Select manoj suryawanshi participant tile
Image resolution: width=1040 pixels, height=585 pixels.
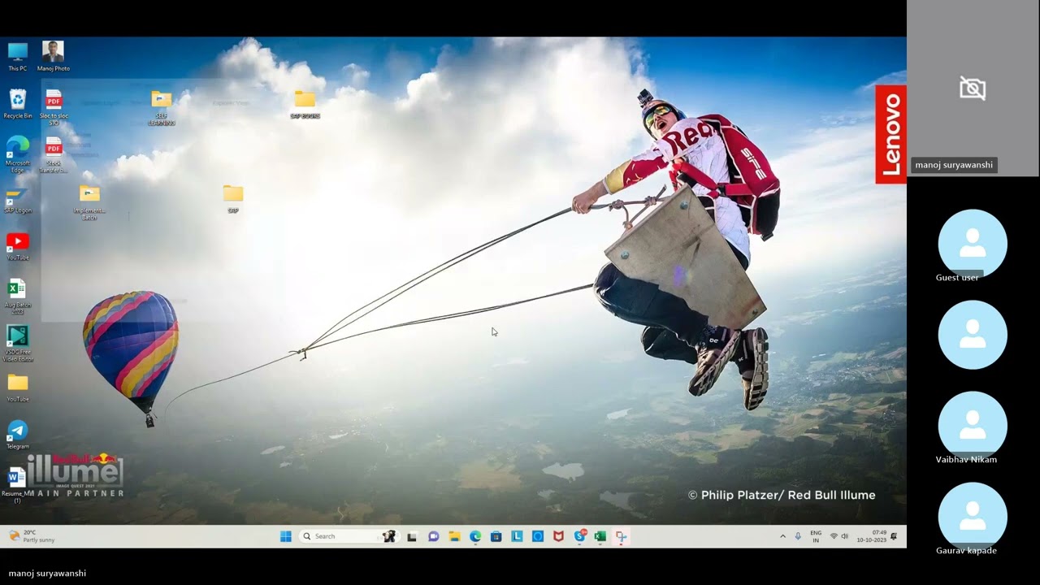(973, 88)
